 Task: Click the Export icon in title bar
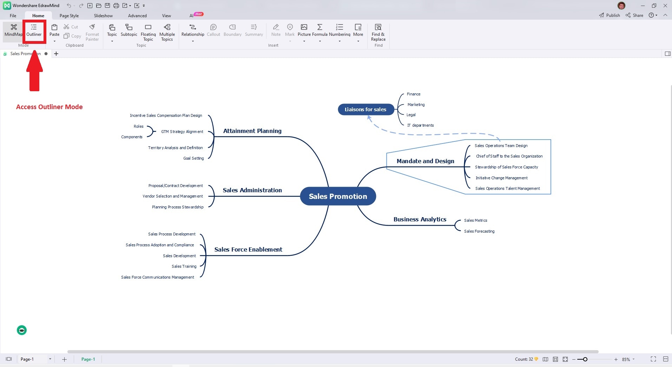click(x=125, y=6)
